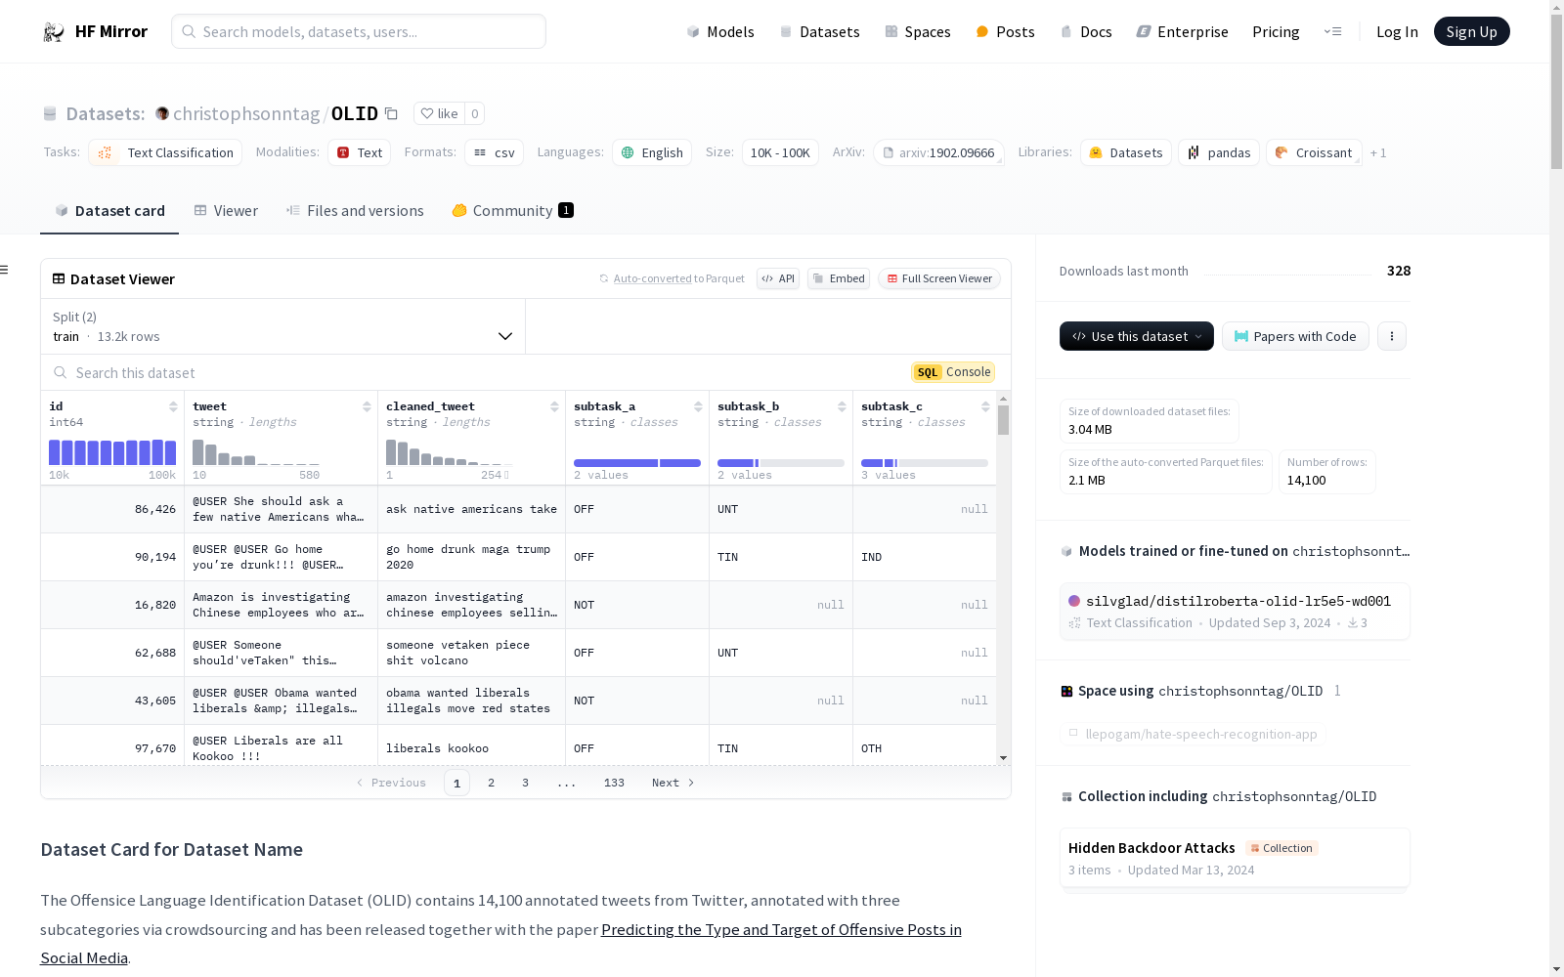This screenshot has height=977, width=1564.
Task: Open Enterprise in top navigation
Action: pyautogui.click(x=1182, y=31)
